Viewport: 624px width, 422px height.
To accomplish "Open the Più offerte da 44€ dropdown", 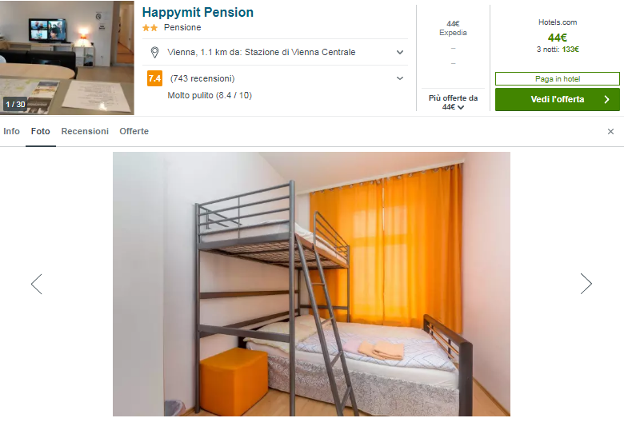I will click(x=453, y=102).
